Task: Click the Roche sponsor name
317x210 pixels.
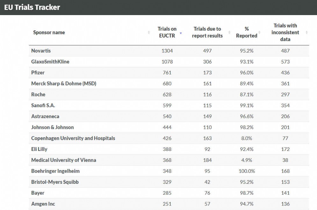Action: click(x=38, y=94)
